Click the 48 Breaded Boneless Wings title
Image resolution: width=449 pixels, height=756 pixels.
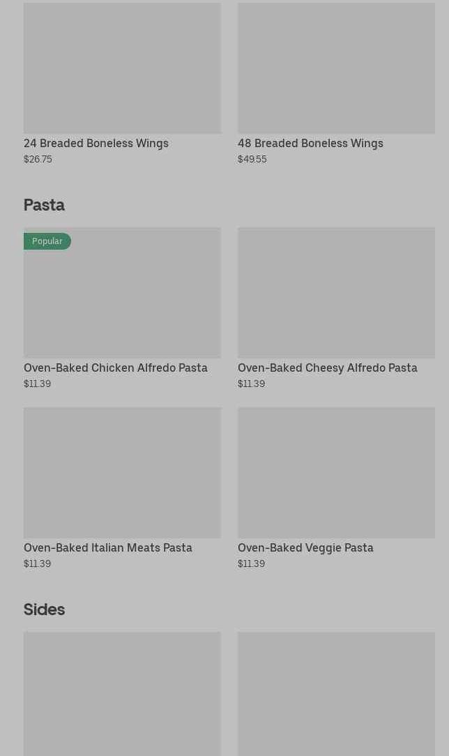(310, 143)
